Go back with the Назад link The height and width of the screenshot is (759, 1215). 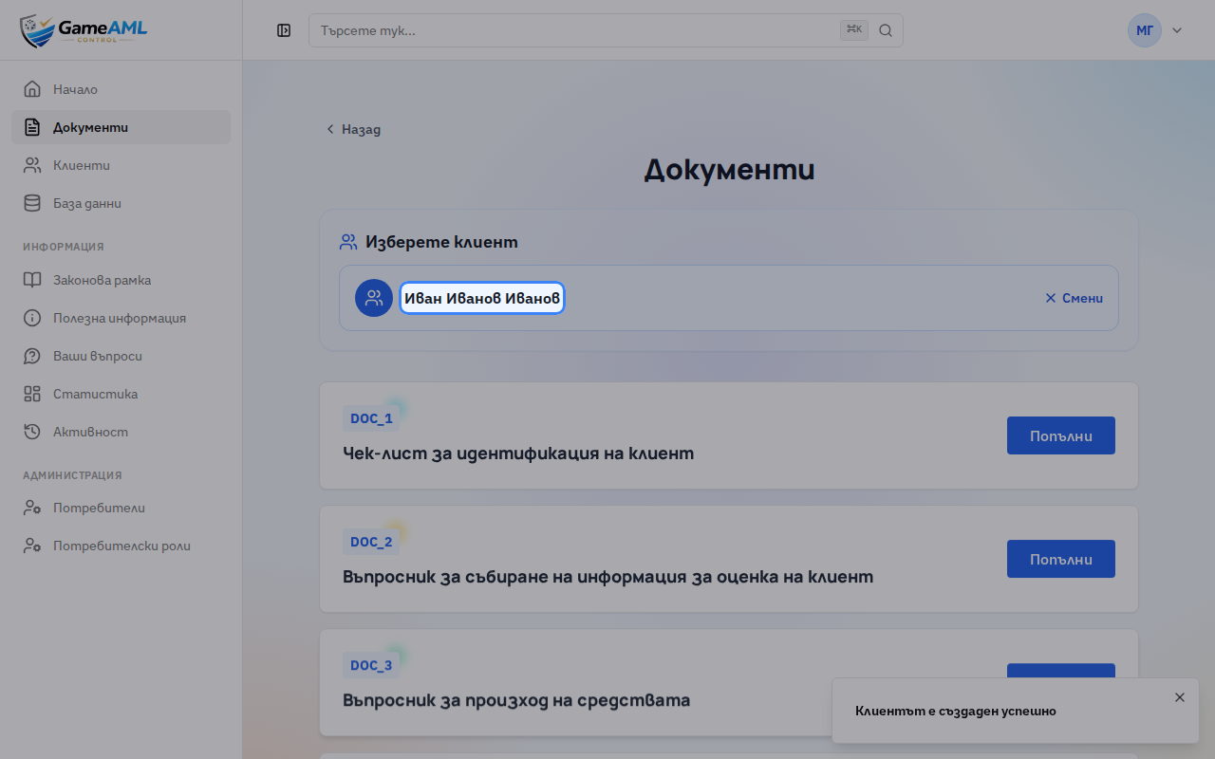[353, 129]
